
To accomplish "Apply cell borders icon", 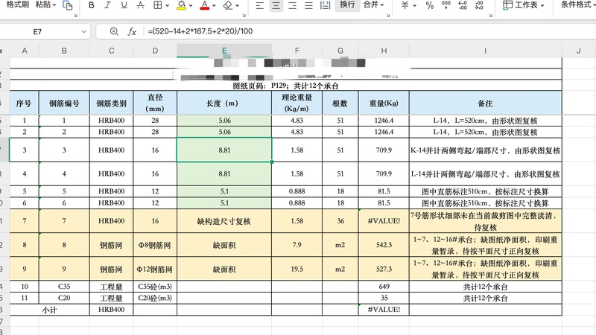I will tap(157, 5).
